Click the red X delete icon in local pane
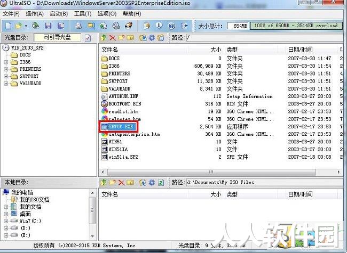 (121, 182)
